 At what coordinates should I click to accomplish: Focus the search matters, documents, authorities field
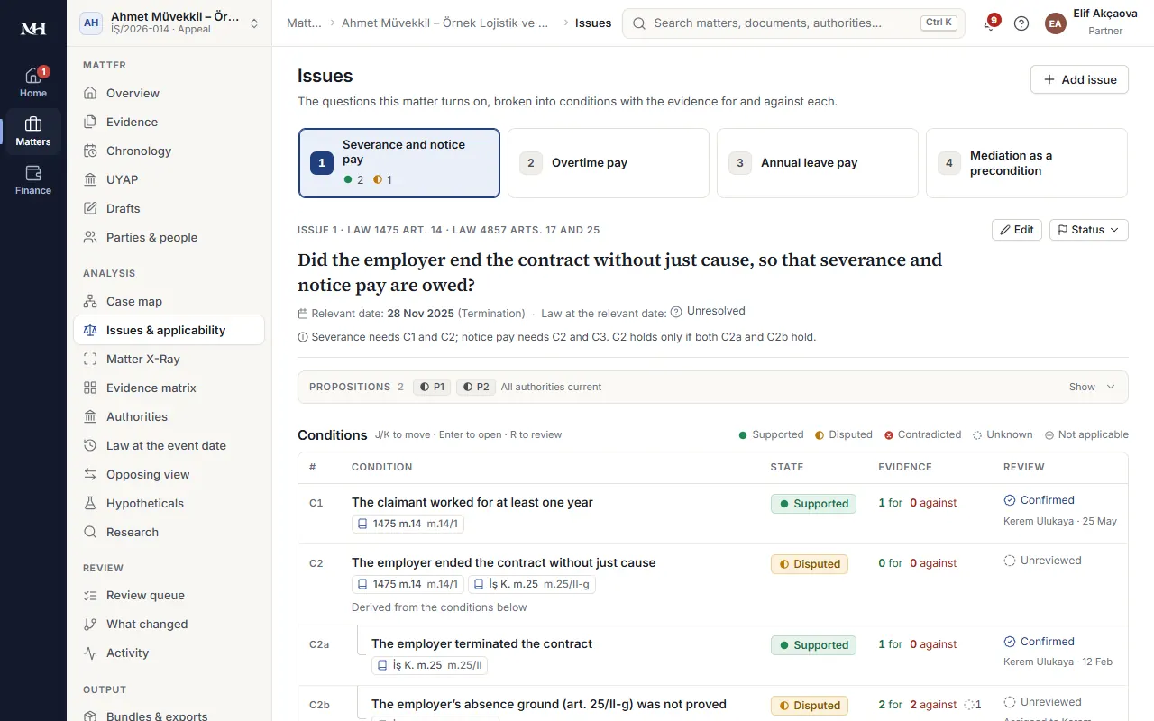coord(793,23)
